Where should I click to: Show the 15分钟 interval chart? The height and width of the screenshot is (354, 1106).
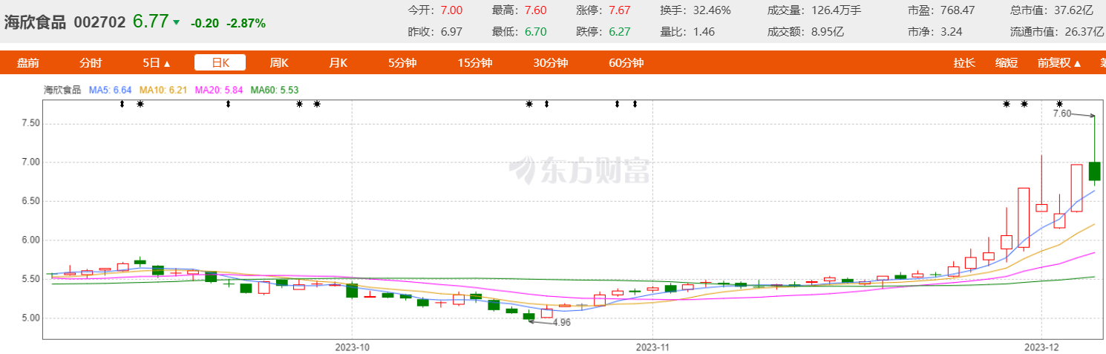point(475,63)
